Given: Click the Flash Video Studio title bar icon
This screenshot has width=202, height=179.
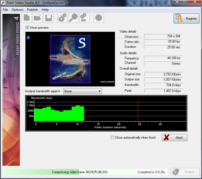Looking at the screenshot, I should pyautogui.click(x=3, y=2).
